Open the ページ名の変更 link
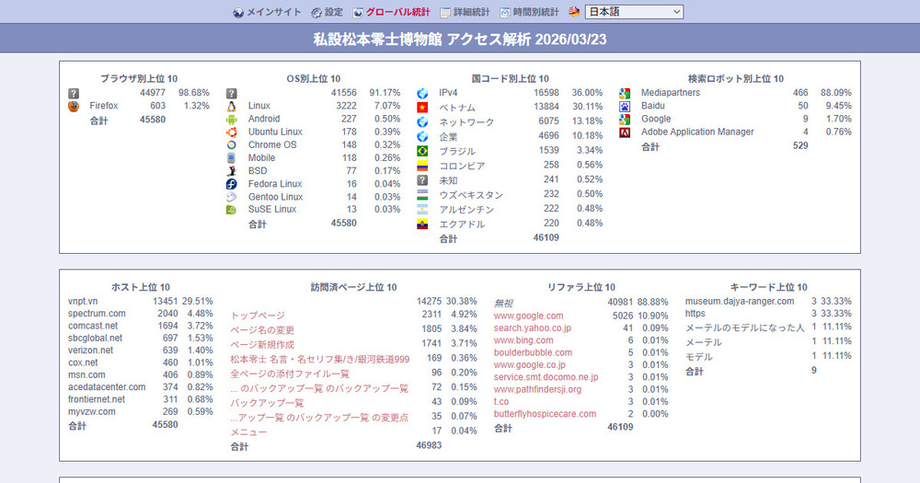Image resolution: width=920 pixels, height=483 pixels. tap(262, 330)
